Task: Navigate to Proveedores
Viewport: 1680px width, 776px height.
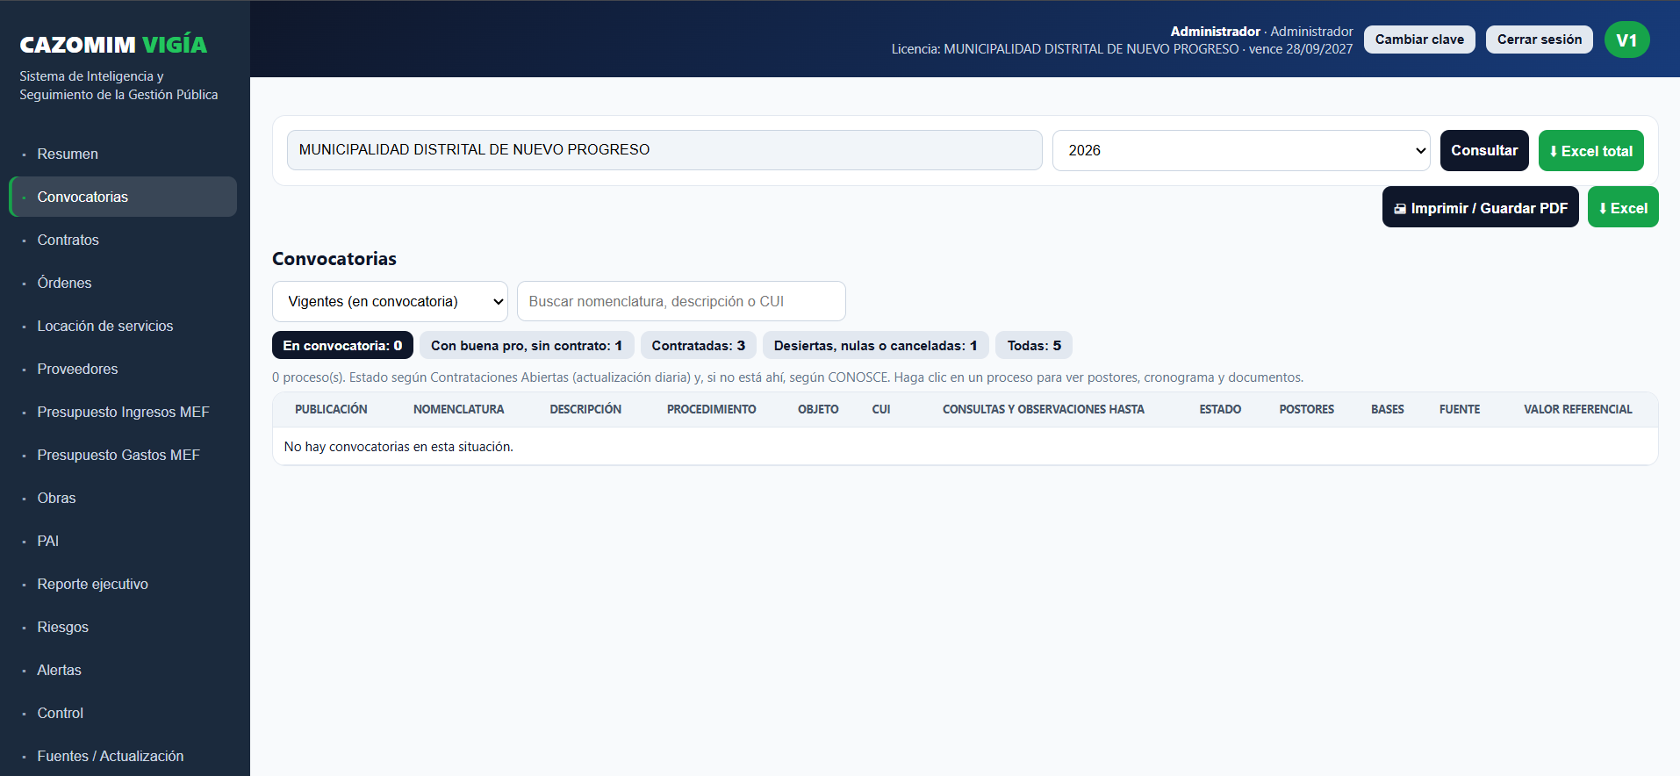Action: 123,369
